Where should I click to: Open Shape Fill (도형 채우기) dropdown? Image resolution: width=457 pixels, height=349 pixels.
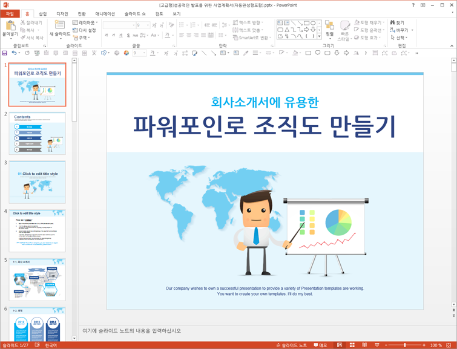pos(369,22)
